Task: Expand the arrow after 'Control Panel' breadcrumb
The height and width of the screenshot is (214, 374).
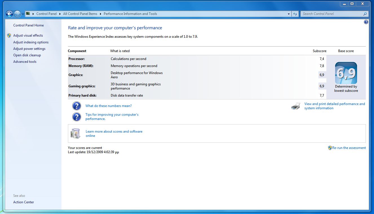Action: (60, 14)
